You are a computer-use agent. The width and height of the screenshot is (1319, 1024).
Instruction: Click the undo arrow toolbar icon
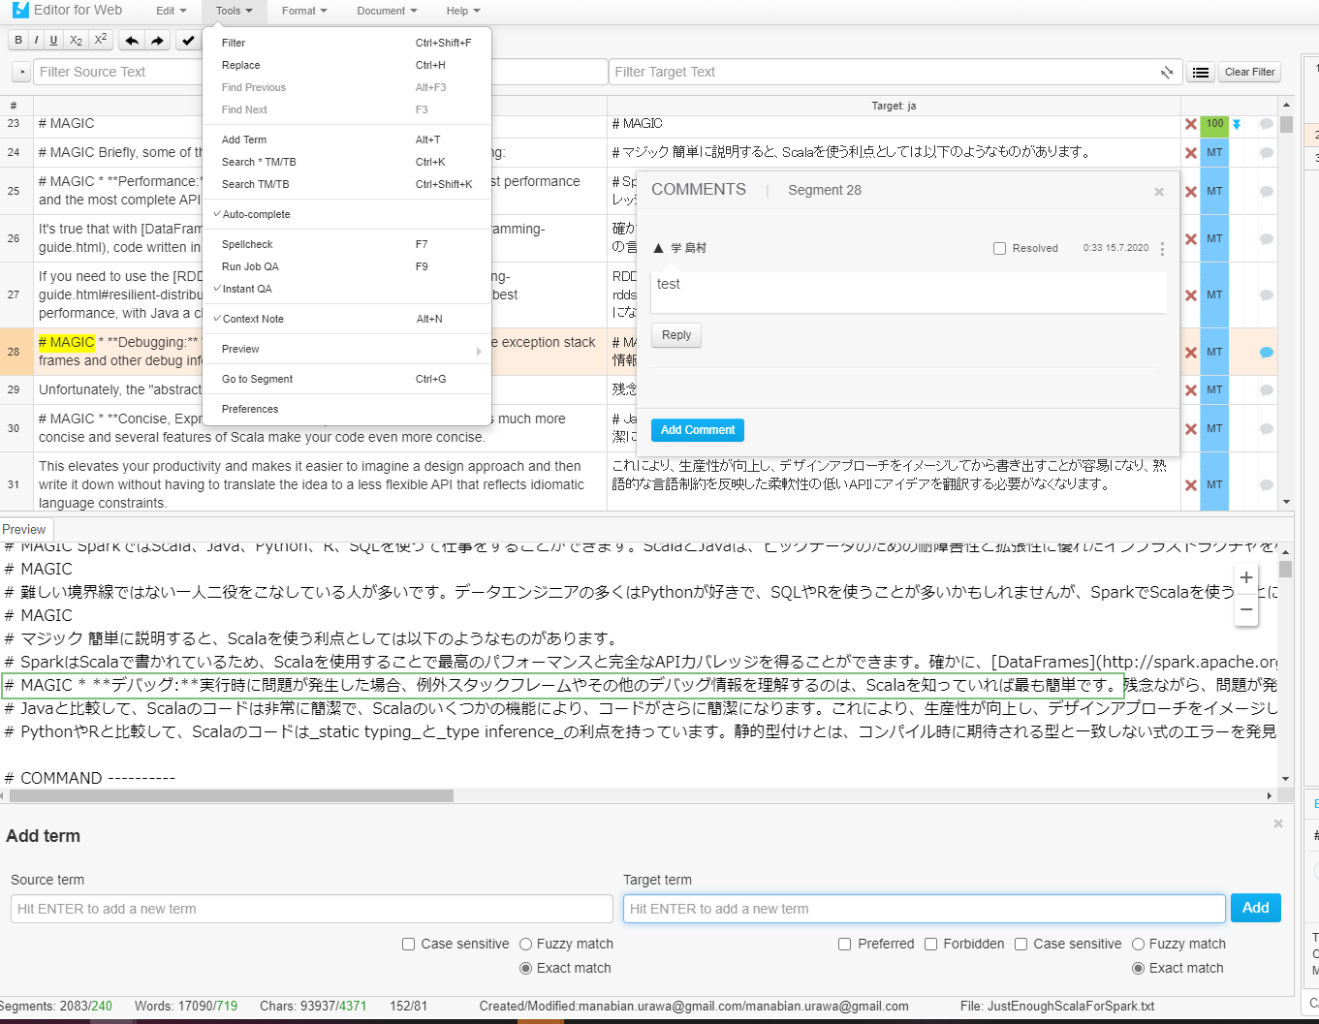pyautogui.click(x=132, y=40)
